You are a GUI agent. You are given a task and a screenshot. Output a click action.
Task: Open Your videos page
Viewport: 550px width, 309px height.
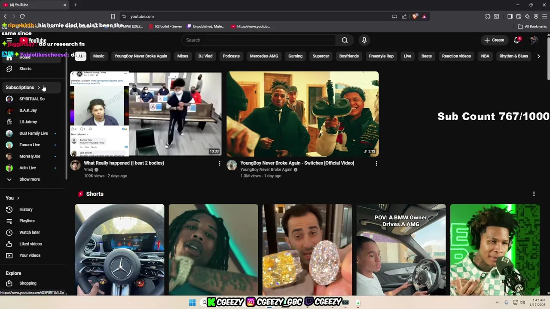point(31,255)
